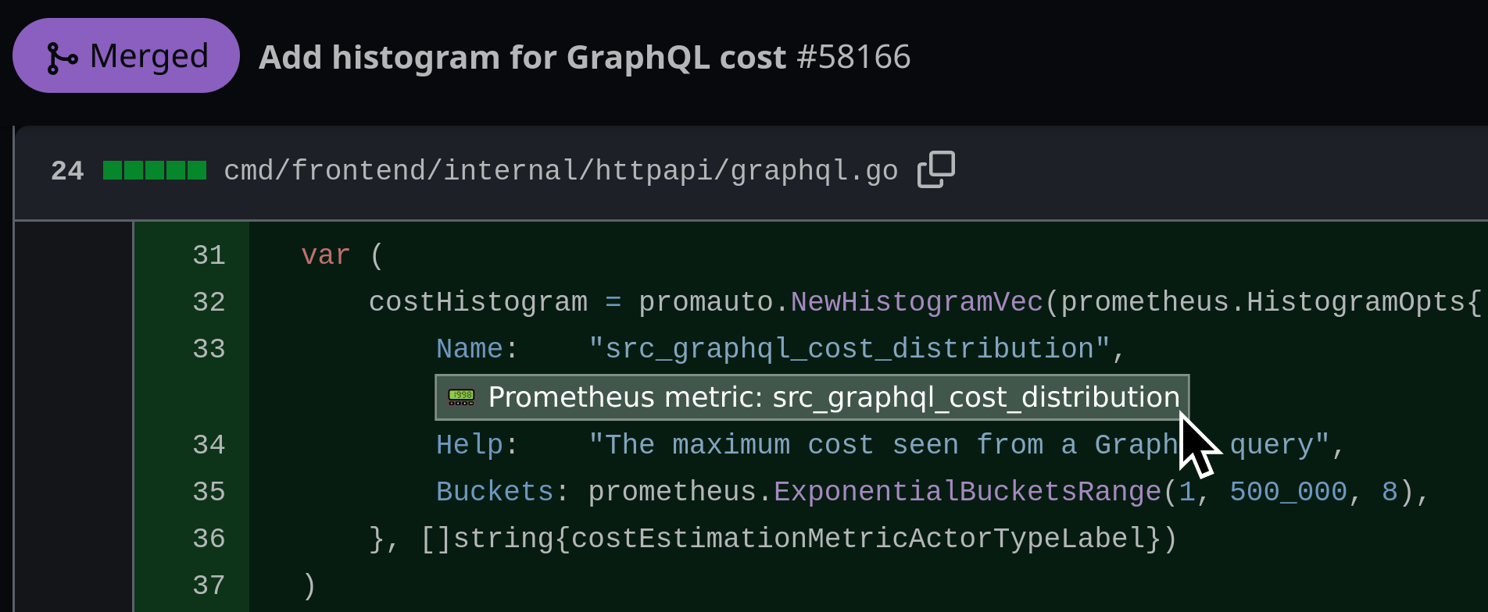
Task: Click the pull request title text
Action: (522, 57)
